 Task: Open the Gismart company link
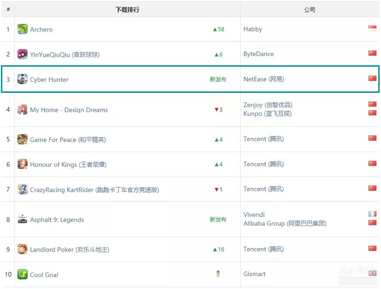254,274
